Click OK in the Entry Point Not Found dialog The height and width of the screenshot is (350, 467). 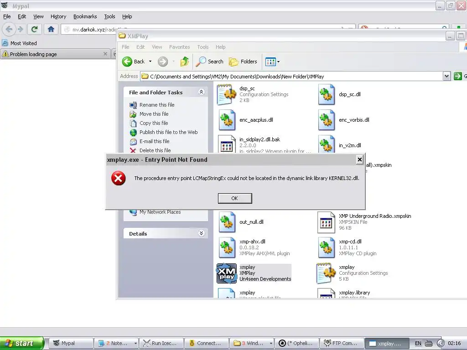click(x=235, y=198)
